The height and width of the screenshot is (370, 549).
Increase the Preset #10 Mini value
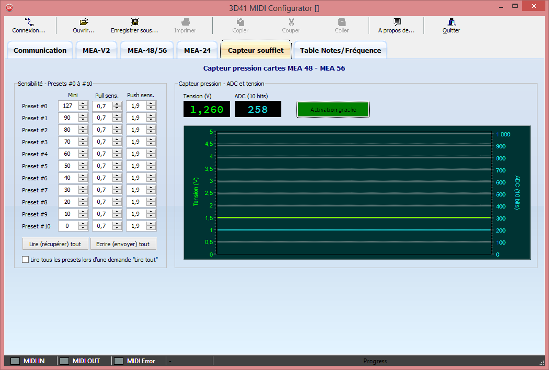tap(83, 224)
